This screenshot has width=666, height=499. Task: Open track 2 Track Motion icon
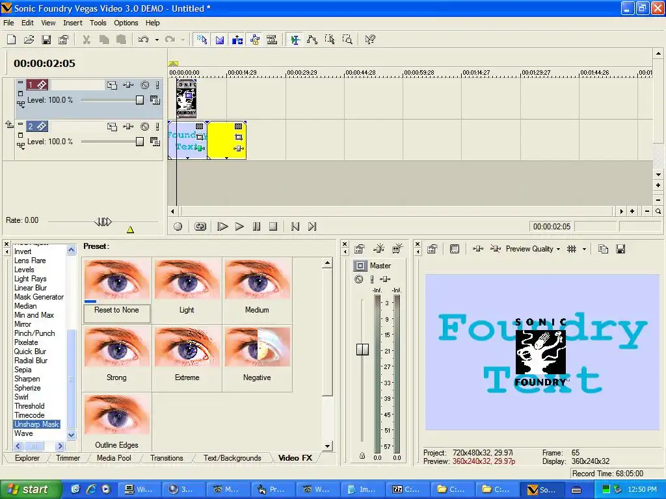(112, 127)
